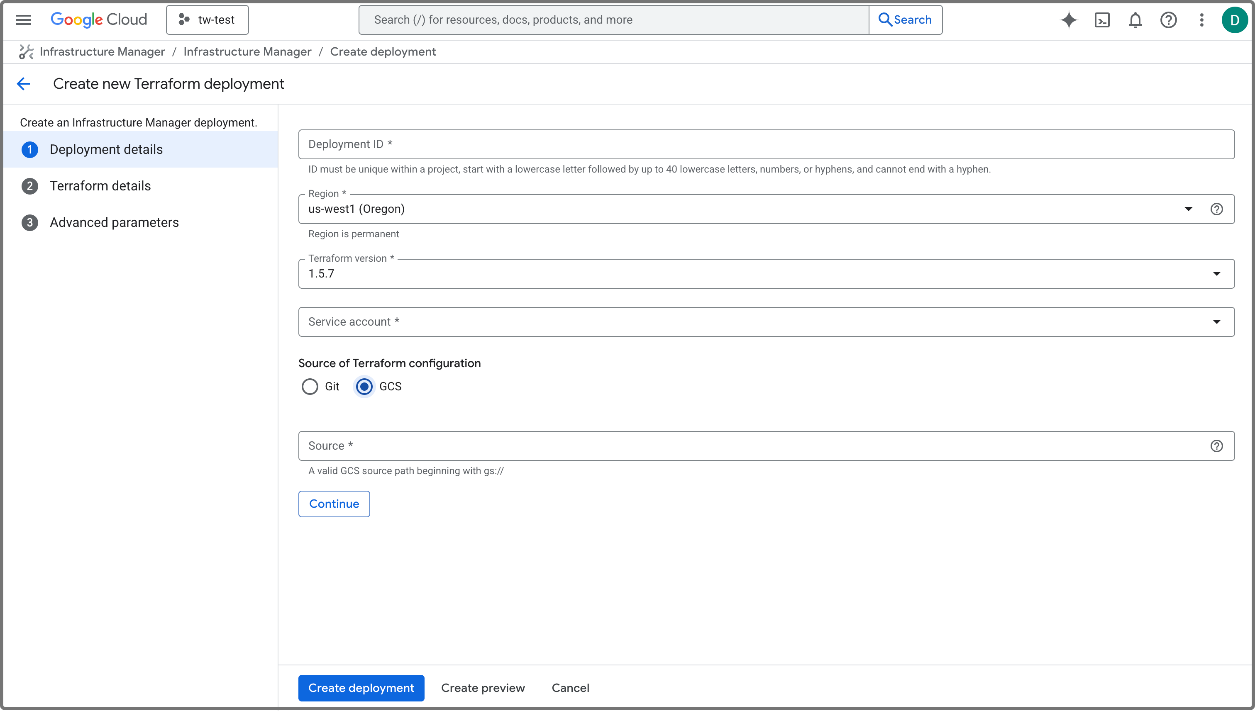View notifications via the bell icon
The width and height of the screenshot is (1255, 711).
click(x=1135, y=19)
